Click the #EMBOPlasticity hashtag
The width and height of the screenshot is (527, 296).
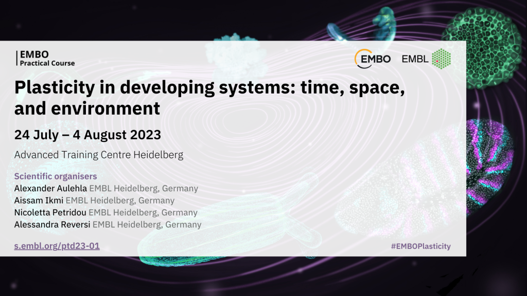(x=421, y=246)
